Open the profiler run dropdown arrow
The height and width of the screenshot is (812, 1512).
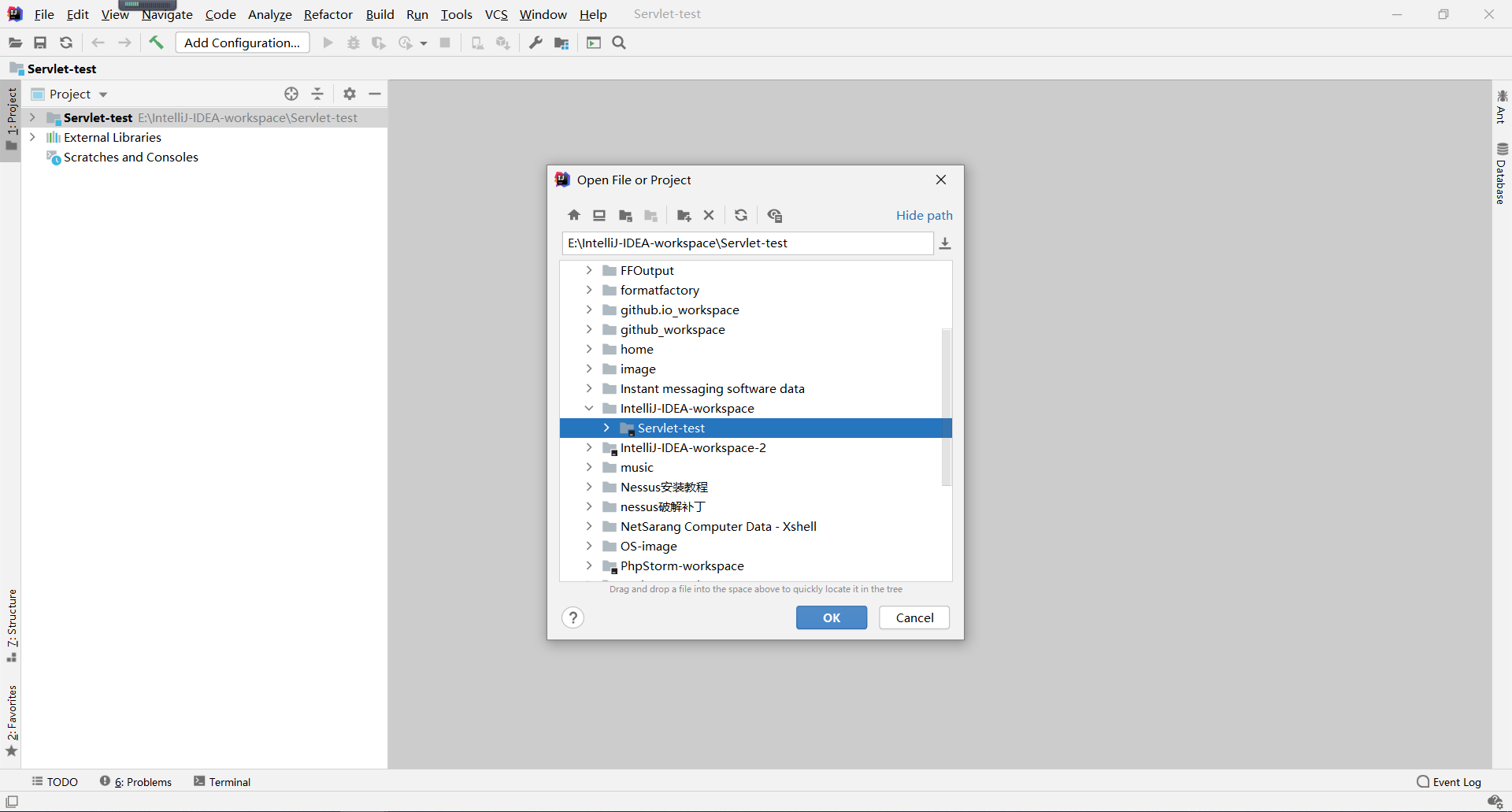[424, 43]
